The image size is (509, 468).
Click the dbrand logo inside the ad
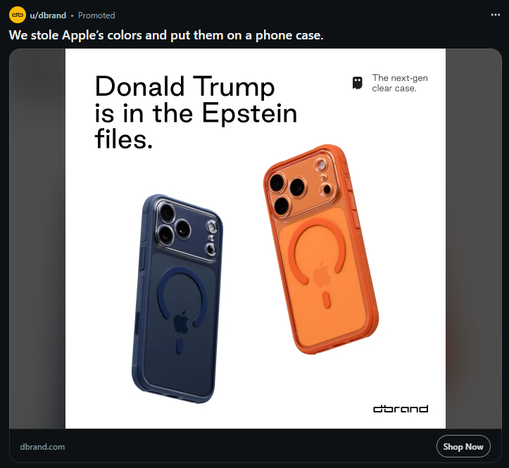[x=400, y=409]
